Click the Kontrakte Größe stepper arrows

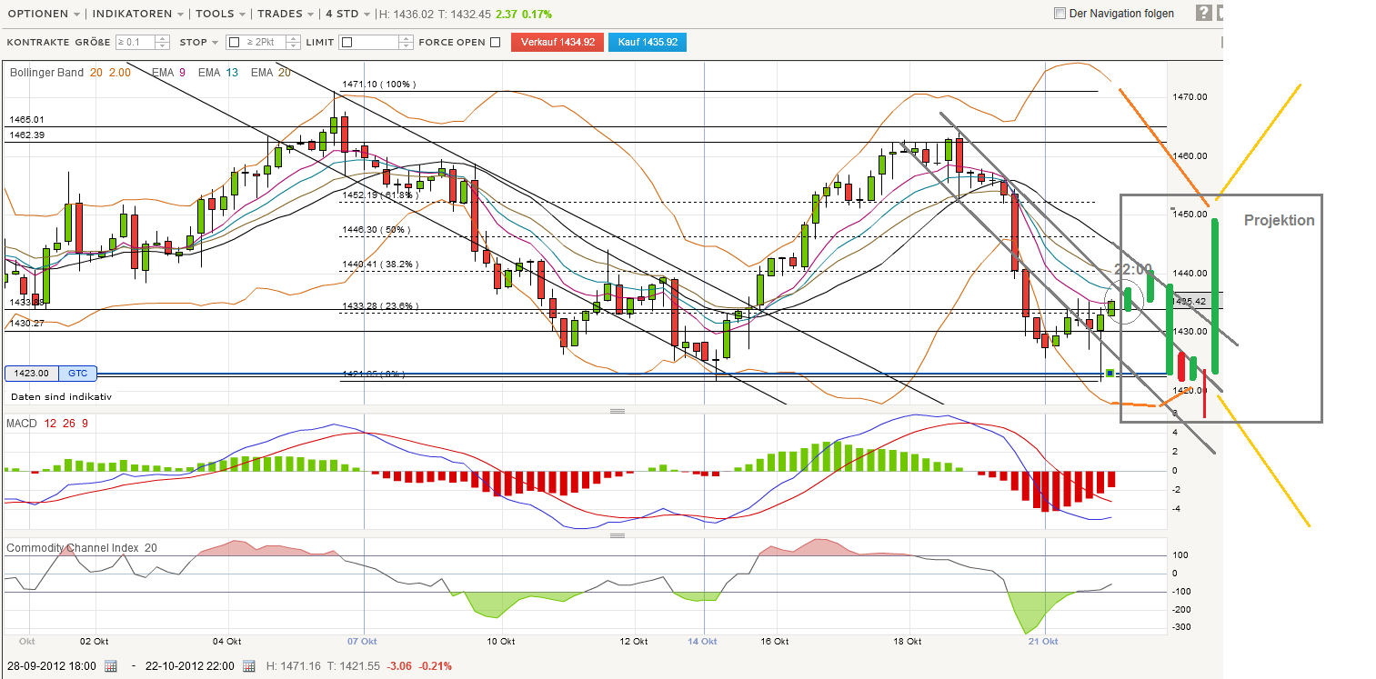pos(162,43)
